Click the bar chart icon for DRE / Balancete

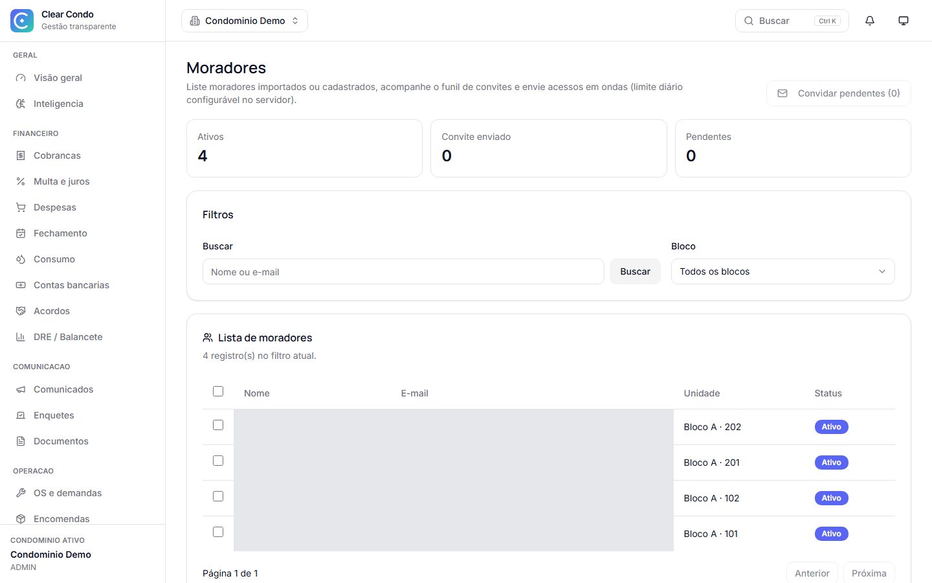(x=21, y=337)
